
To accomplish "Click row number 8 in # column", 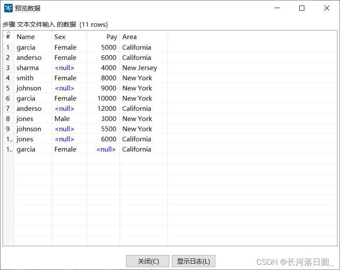I will 8,119.
